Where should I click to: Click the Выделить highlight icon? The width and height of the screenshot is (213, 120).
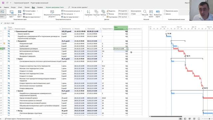(107, 11)
